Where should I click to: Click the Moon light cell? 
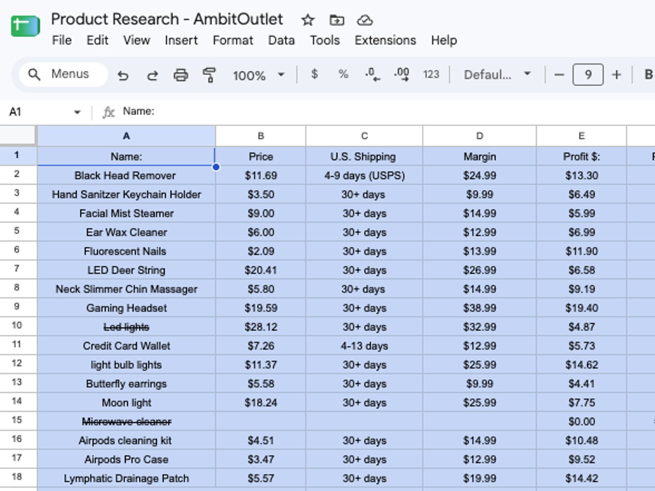pyautogui.click(x=126, y=402)
